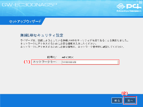The width and height of the screenshot is (143, 107).
Task: Close the setup wizard window
Action: (140, 2)
